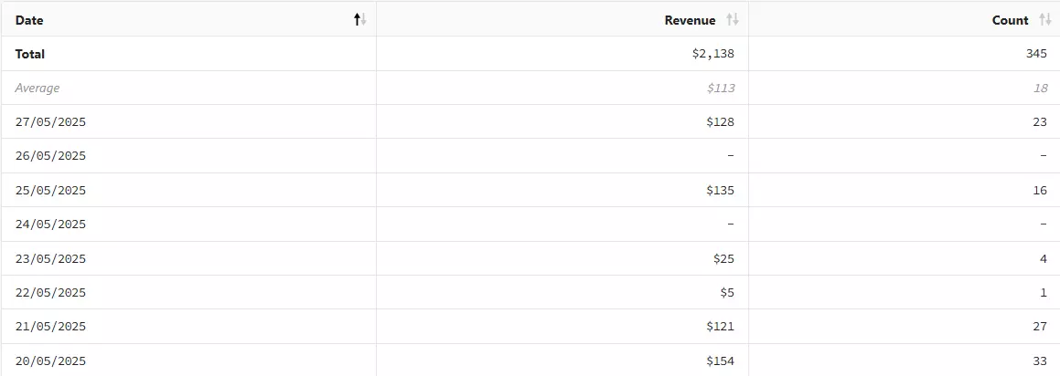Click count 4 for 23/05/2025

1044,258
